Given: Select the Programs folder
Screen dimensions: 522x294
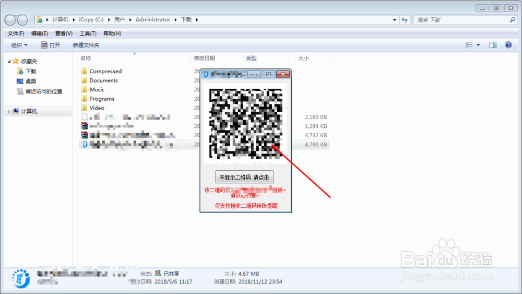Looking at the screenshot, I should point(102,99).
